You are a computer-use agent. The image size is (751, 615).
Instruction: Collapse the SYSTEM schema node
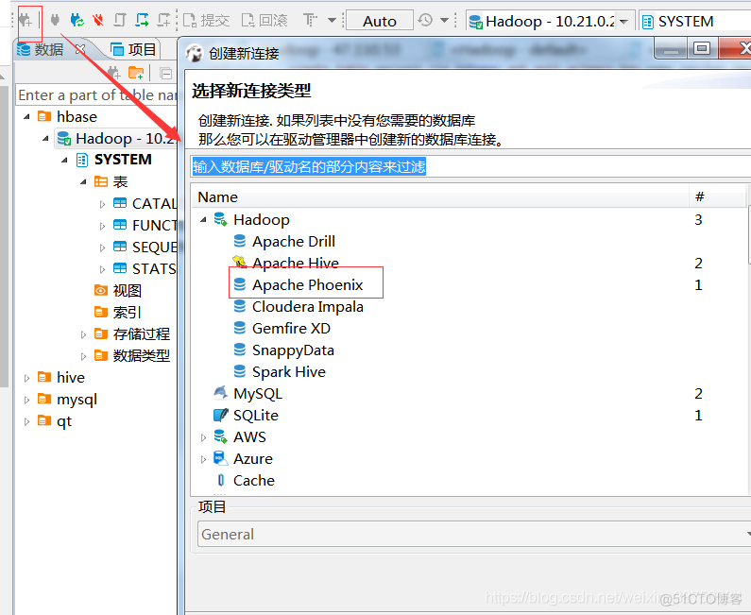[x=64, y=160]
